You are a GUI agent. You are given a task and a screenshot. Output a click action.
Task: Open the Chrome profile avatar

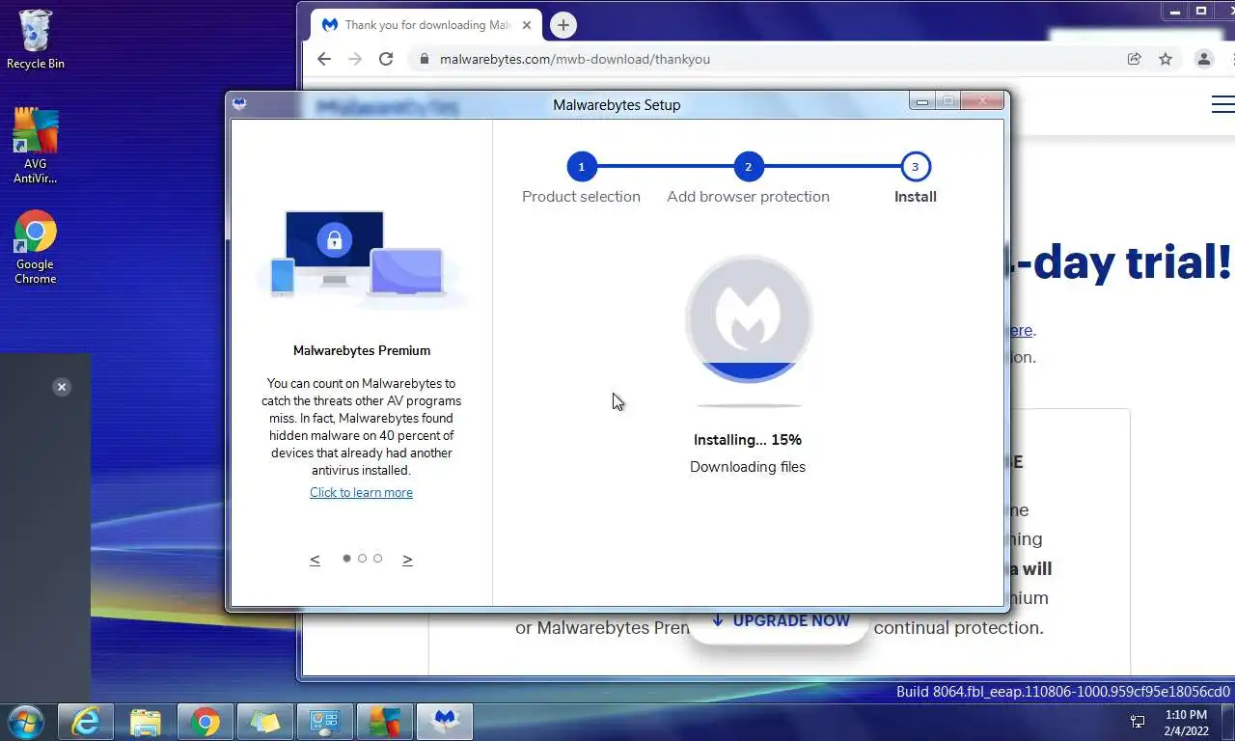1204,59
